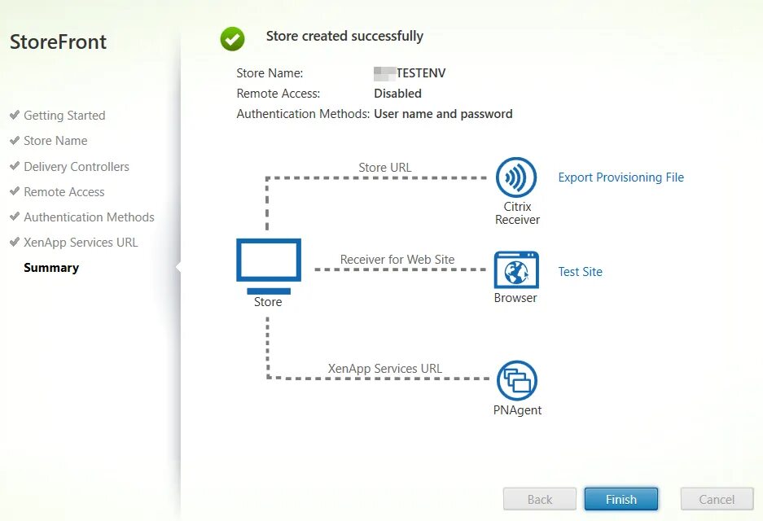Click the 'Browser' caption text

[515, 298]
